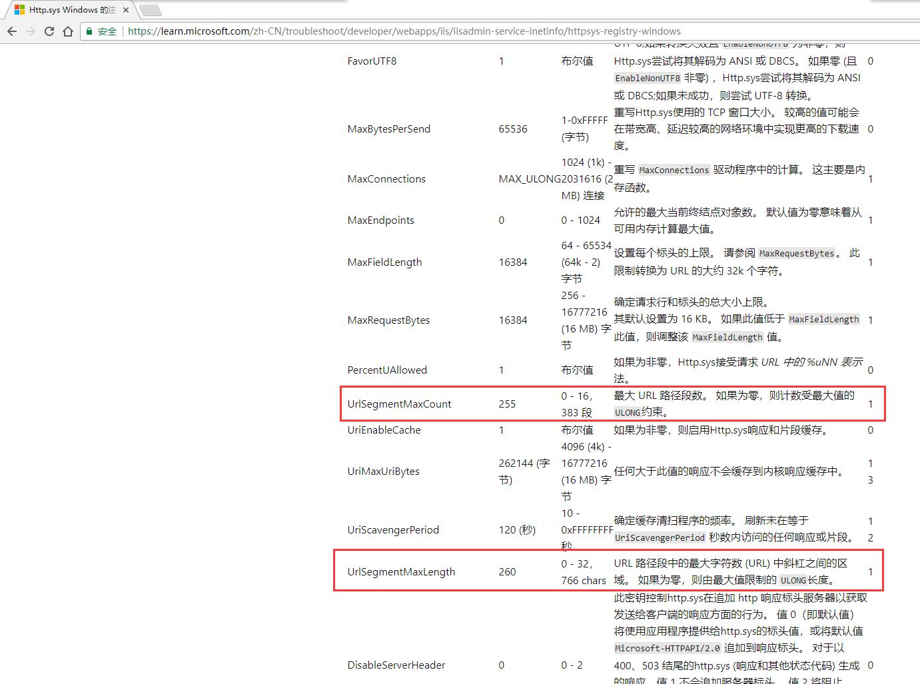Click the MaxRequestBytes name cell

pyautogui.click(x=388, y=320)
